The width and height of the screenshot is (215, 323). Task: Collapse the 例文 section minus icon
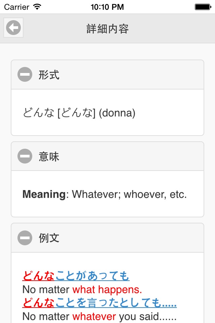tap(25, 238)
